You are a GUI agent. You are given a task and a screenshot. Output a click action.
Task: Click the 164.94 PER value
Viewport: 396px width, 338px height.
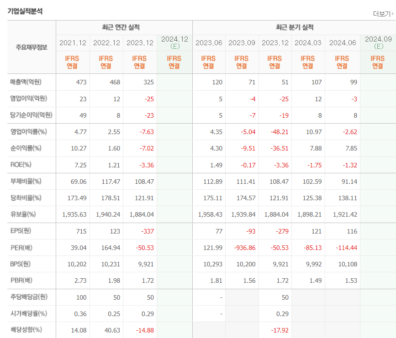(x=111, y=248)
